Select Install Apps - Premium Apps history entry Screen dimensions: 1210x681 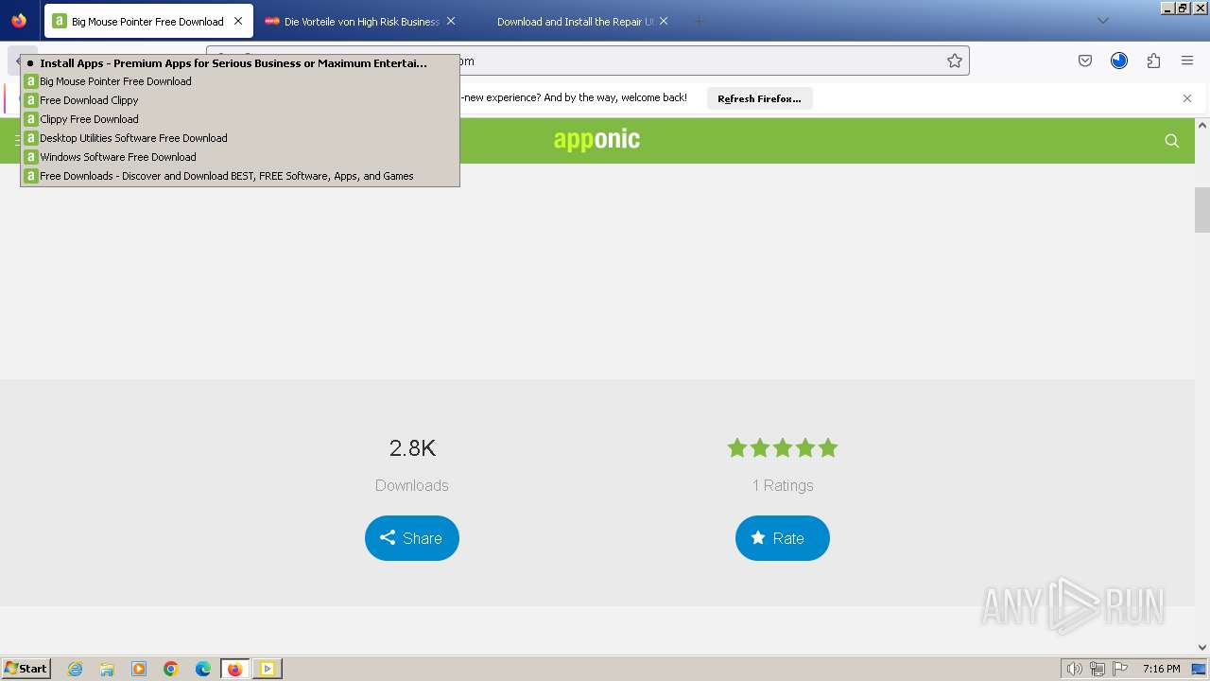click(240, 63)
